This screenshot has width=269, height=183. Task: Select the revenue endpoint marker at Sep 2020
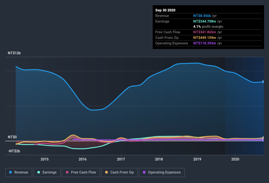click(263, 82)
